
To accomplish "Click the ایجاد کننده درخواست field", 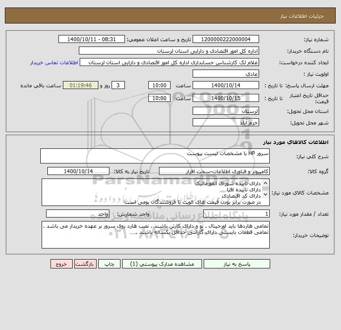I will 170,62.
